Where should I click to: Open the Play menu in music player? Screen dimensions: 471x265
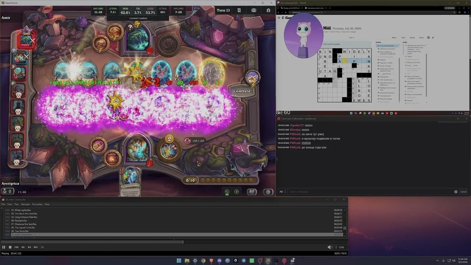point(17,204)
